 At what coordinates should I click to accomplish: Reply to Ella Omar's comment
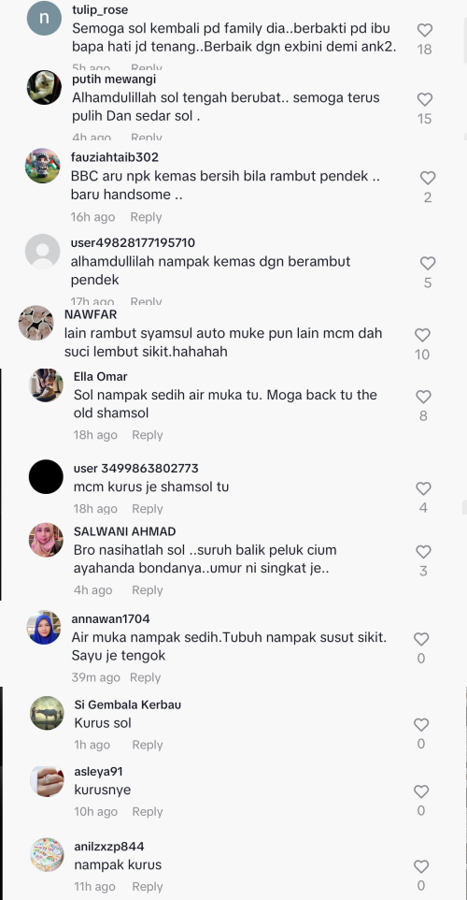click(x=148, y=435)
